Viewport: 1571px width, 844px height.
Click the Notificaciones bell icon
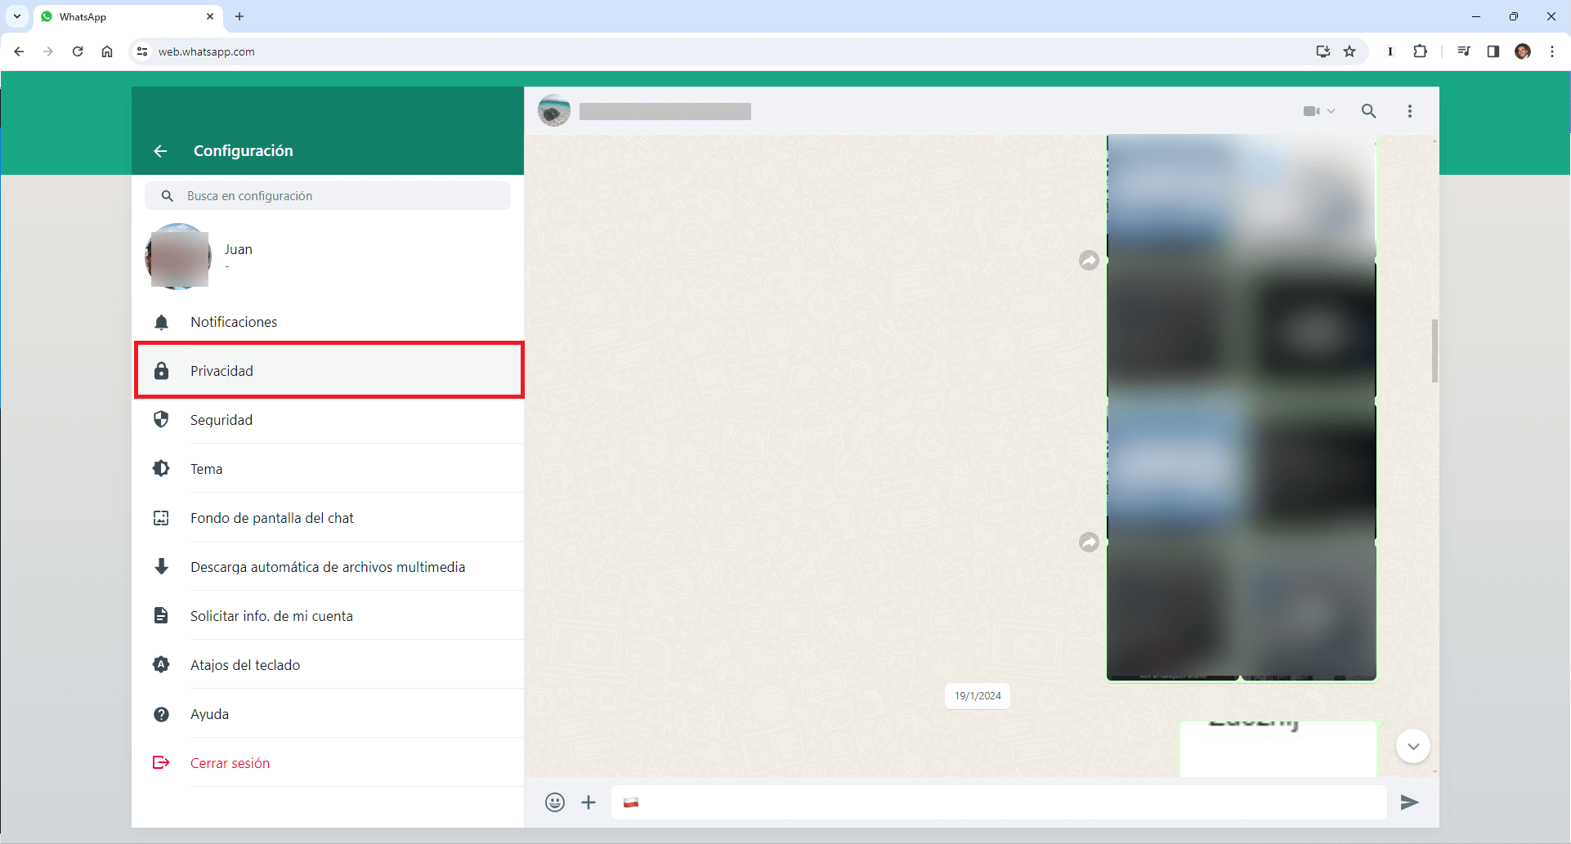[162, 322]
